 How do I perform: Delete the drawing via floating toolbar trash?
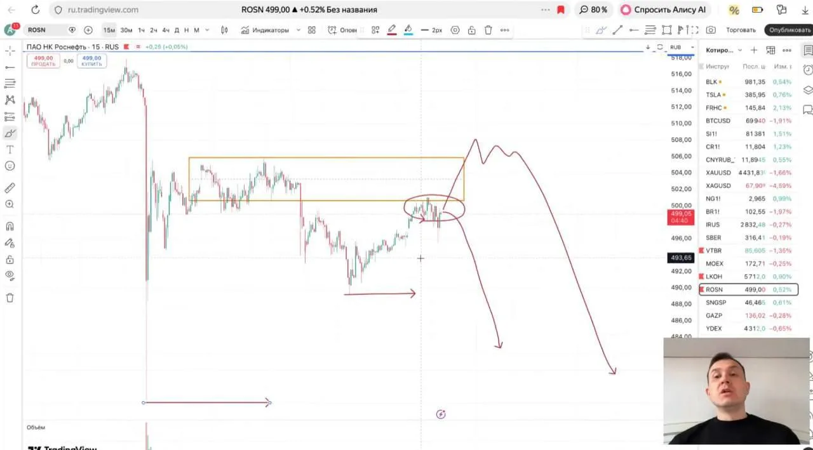click(x=488, y=30)
